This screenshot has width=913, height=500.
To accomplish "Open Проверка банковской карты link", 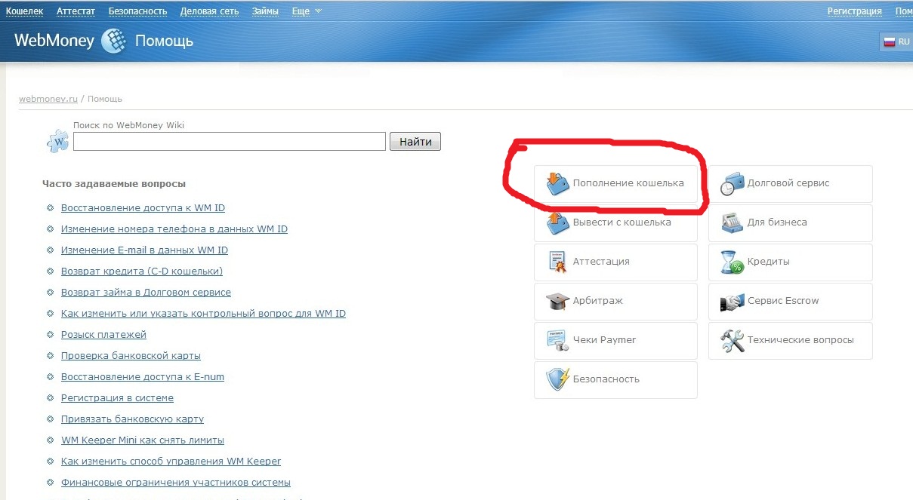I will tap(131, 356).
